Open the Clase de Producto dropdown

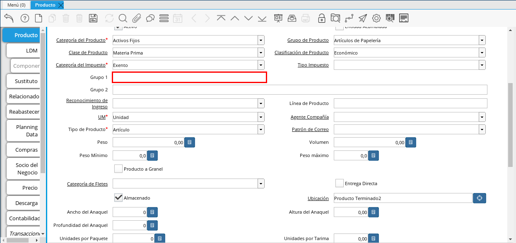pyautogui.click(x=261, y=52)
